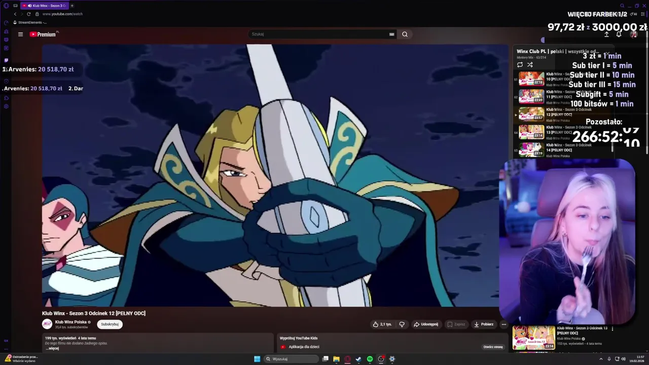
Task: Open the Twitch icon in Opera sidebar
Action: click(x=6, y=60)
